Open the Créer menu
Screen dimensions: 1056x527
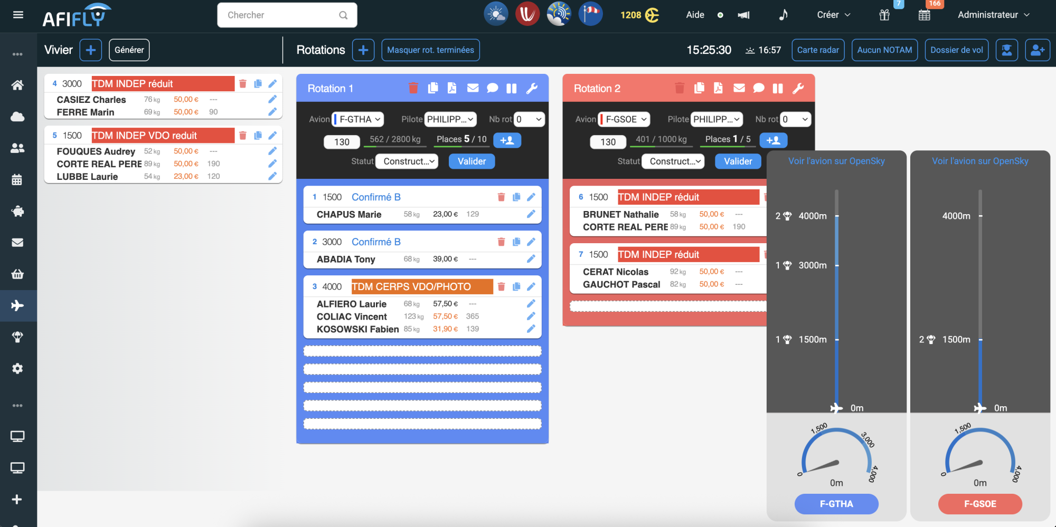coord(833,15)
